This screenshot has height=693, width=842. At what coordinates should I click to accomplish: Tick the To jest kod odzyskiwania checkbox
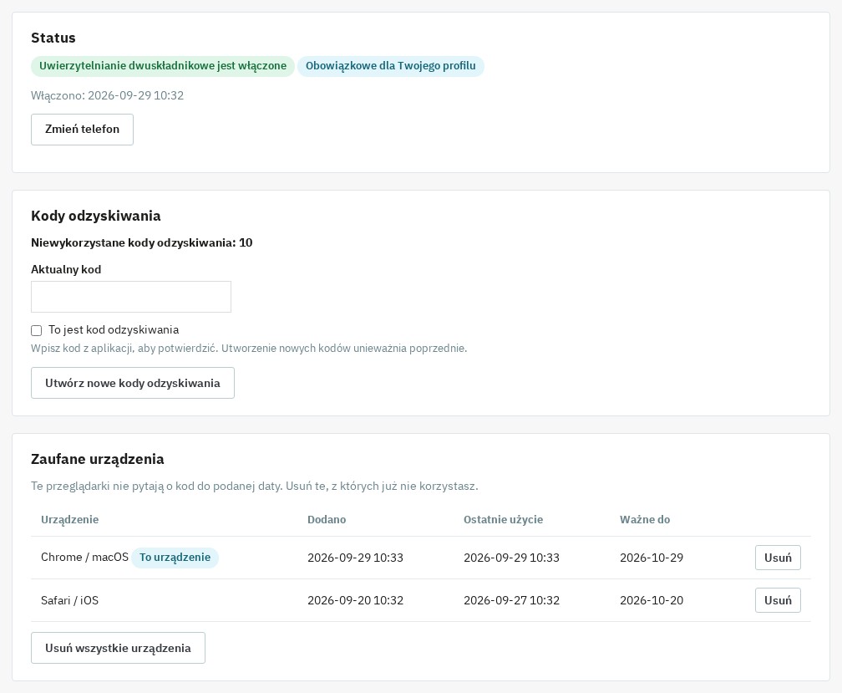point(37,330)
